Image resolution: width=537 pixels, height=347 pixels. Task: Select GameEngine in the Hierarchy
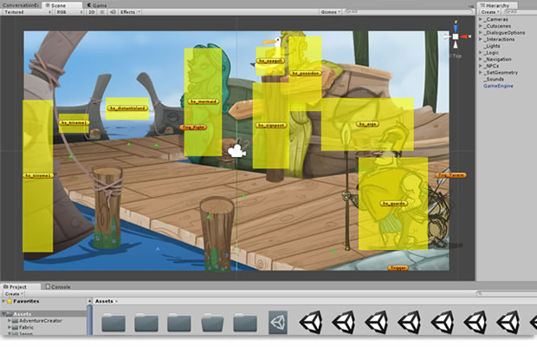click(x=498, y=86)
